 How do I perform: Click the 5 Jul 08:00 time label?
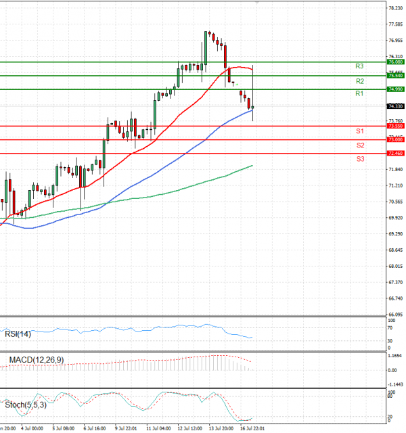coord(63,428)
